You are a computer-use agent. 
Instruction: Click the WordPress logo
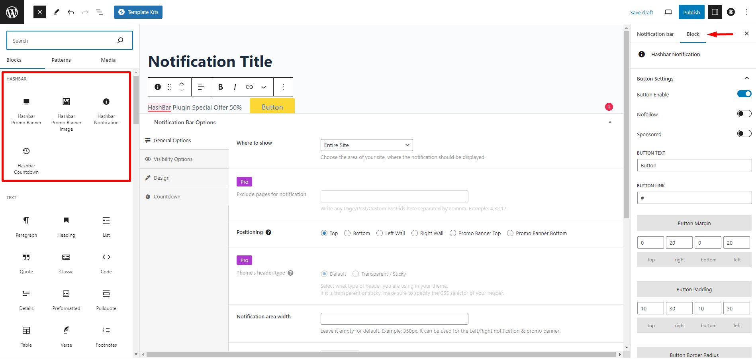12,12
